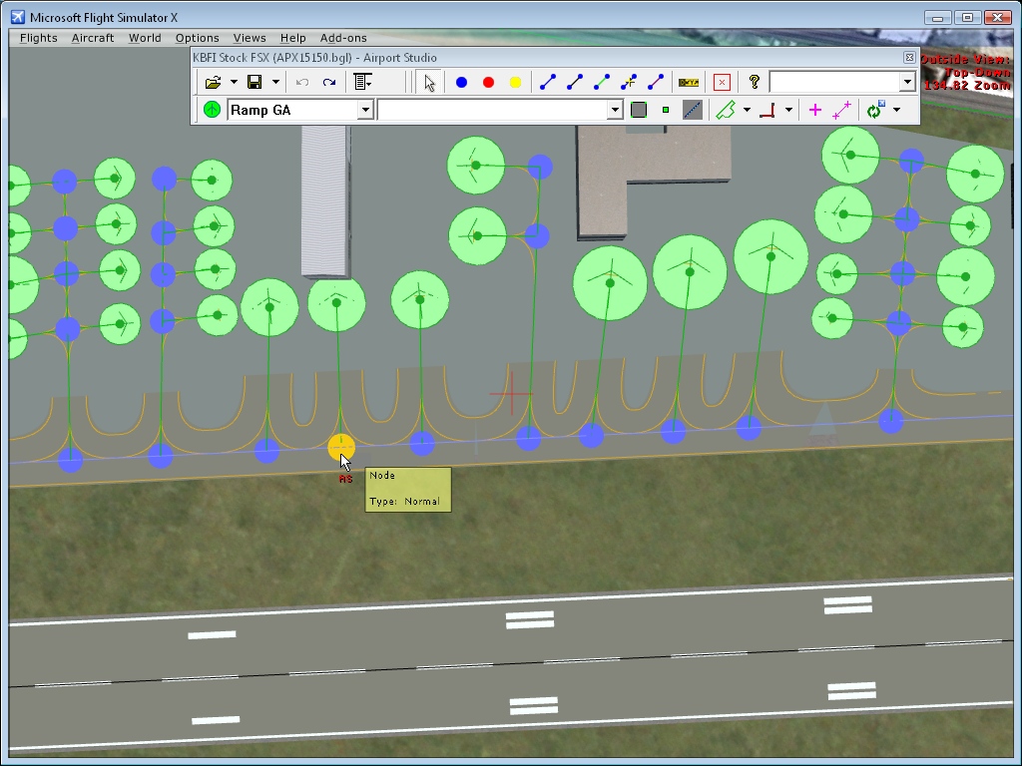Click the blue redo arrow
This screenshot has height=766, width=1022.
[x=329, y=83]
